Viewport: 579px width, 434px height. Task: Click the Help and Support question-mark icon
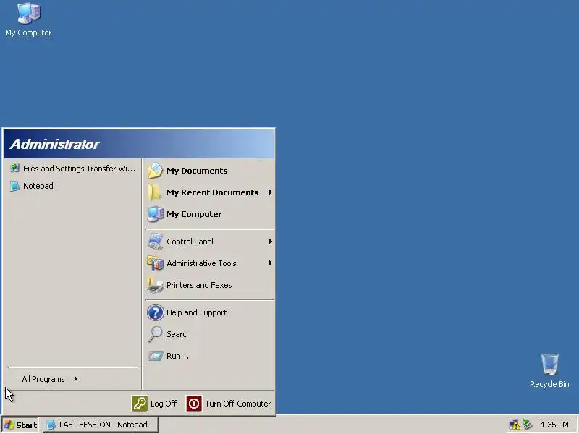pos(155,312)
